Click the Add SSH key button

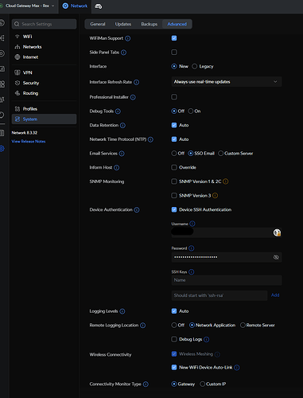pyautogui.click(x=275, y=295)
